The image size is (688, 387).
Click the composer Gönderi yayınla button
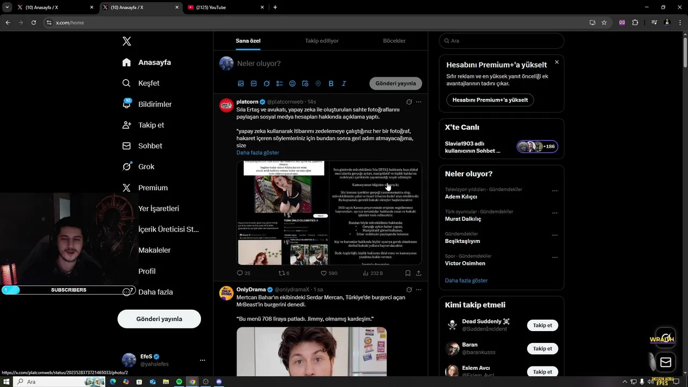(x=396, y=83)
